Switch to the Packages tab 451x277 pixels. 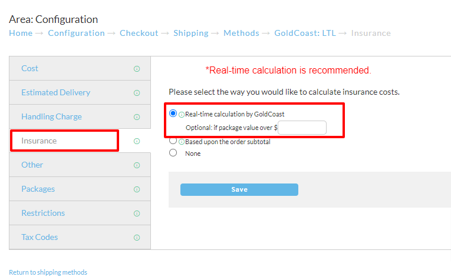tap(38, 189)
